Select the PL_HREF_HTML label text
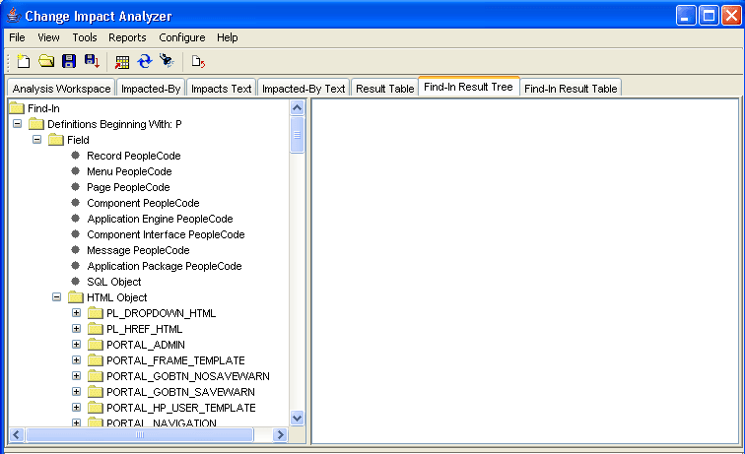Screen dimensions: 745x454 pyautogui.click(x=145, y=329)
